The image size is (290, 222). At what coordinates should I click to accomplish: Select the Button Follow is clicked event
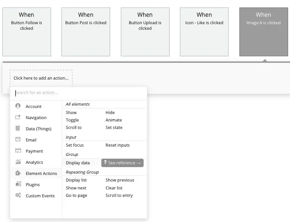[x=26, y=32]
